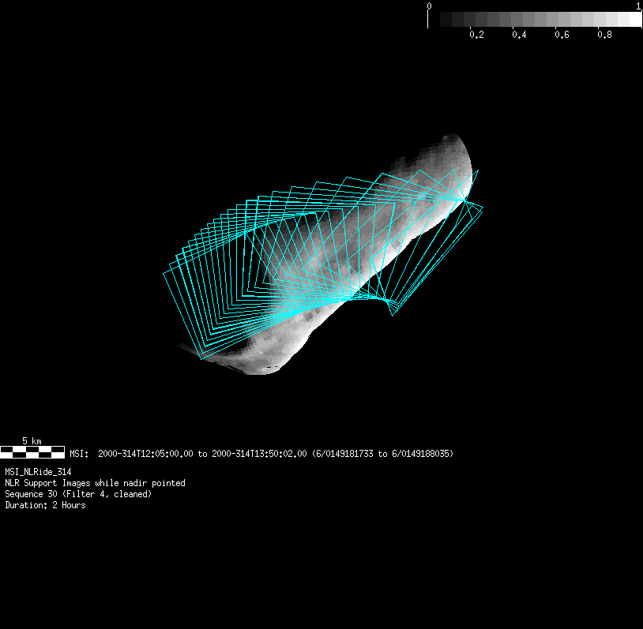Click the 0.8 label under the color bar
The image size is (643, 629).
(604, 35)
